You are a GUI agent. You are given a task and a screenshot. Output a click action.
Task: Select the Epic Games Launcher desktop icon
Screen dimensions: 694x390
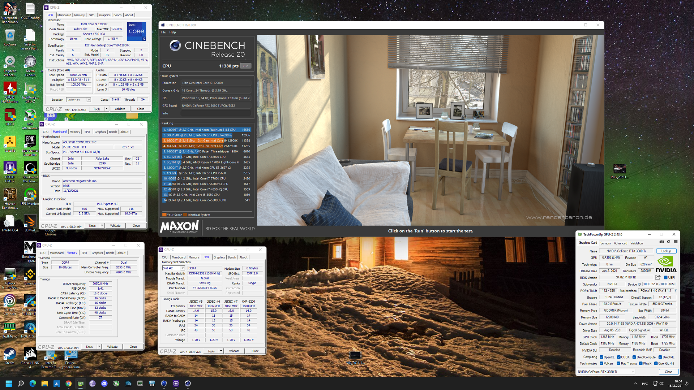[x=30, y=146]
